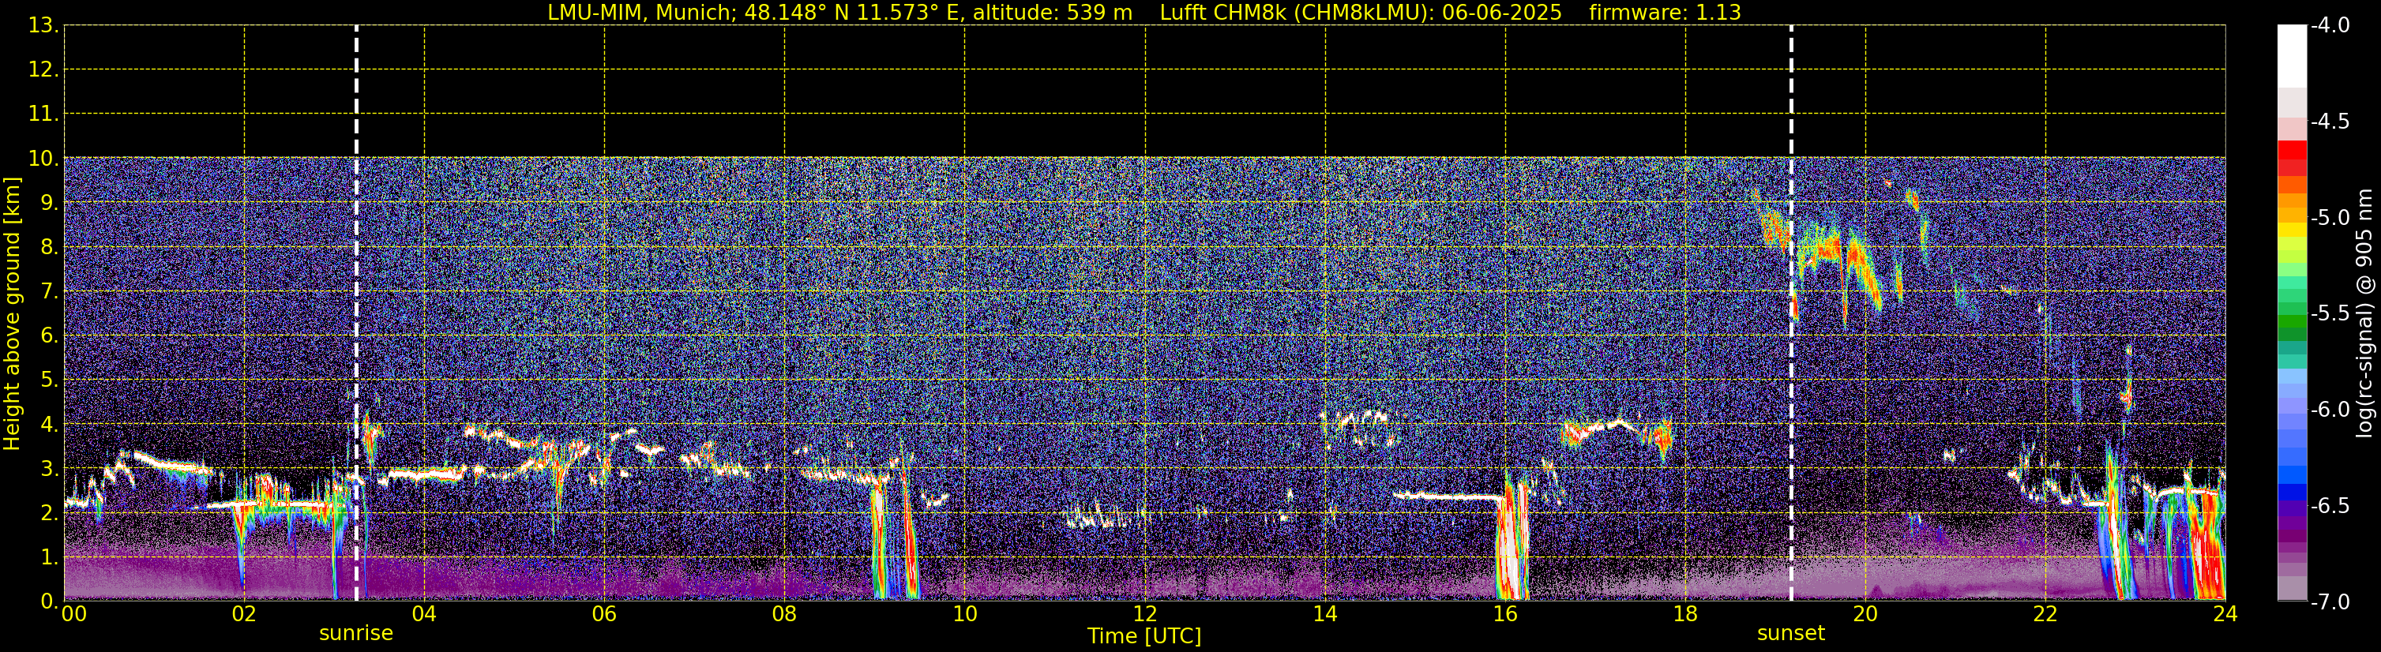Click the '-5.0' colorbar value
Image resolution: width=2381 pixels, height=652 pixels.
[x=2330, y=218]
